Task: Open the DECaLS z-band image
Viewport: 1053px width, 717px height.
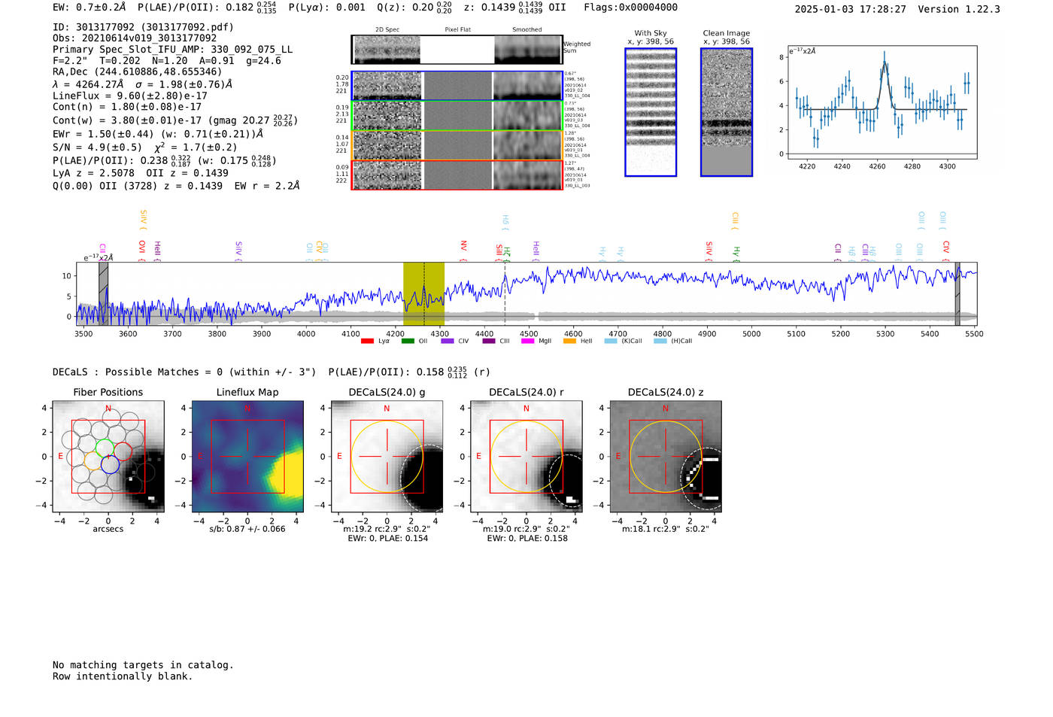Action: [x=665, y=456]
